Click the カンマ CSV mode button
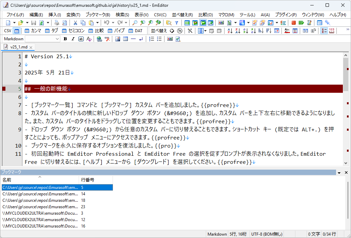The height and width of the screenshot is (238, 351). pyautogui.click(x=33, y=31)
